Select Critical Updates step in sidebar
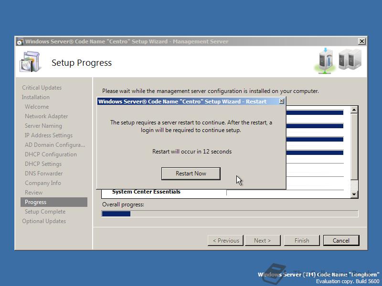 click(42, 88)
